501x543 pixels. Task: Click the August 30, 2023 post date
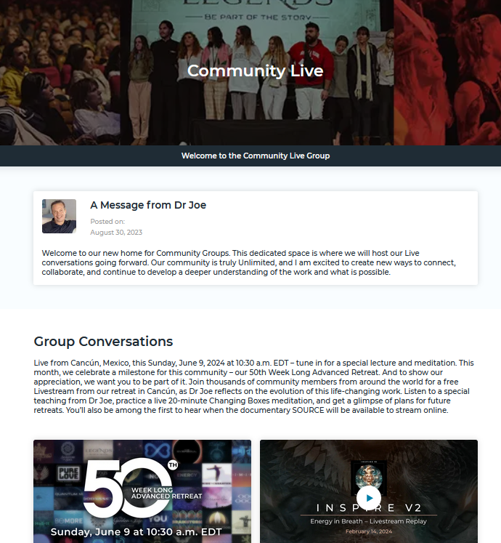point(116,233)
